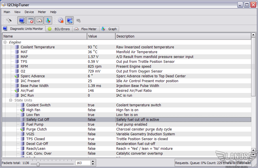Select the Fuel Pump row
The width and height of the screenshot is (258, 168).
click(x=35, y=125)
